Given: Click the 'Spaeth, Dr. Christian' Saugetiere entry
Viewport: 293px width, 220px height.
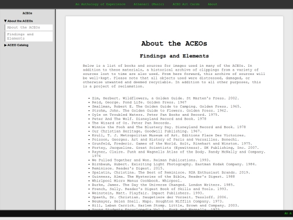Looking at the screenshot, I should 160,197.
